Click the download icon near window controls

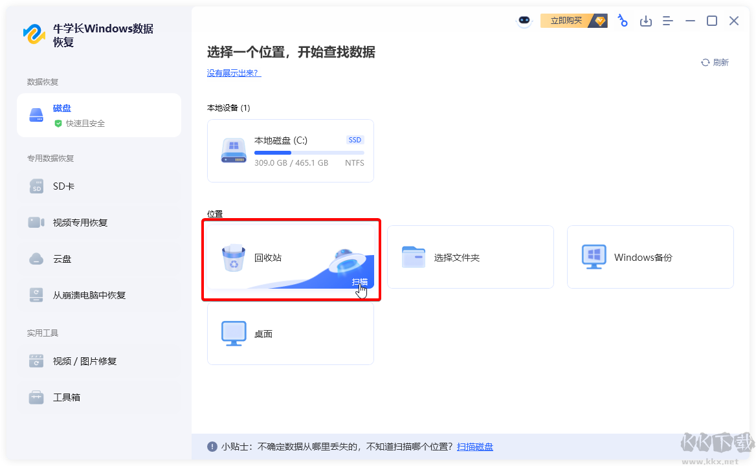coord(645,20)
